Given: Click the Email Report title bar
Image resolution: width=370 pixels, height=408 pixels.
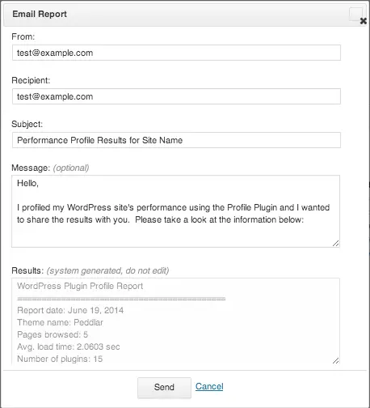Looking at the screenshot, I should click(x=186, y=15).
